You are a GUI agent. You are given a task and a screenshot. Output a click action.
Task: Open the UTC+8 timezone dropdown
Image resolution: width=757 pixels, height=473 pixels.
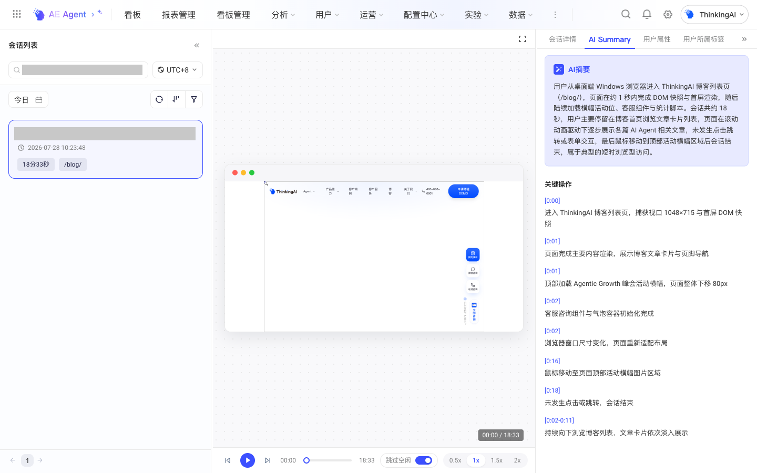[178, 70]
